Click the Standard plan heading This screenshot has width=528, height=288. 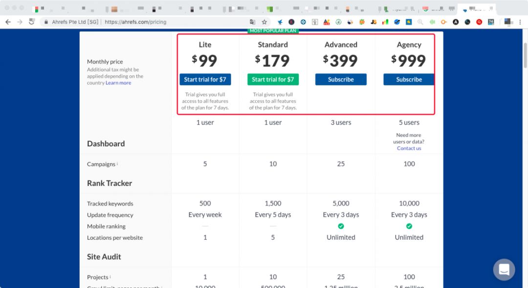pyautogui.click(x=273, y=45)
